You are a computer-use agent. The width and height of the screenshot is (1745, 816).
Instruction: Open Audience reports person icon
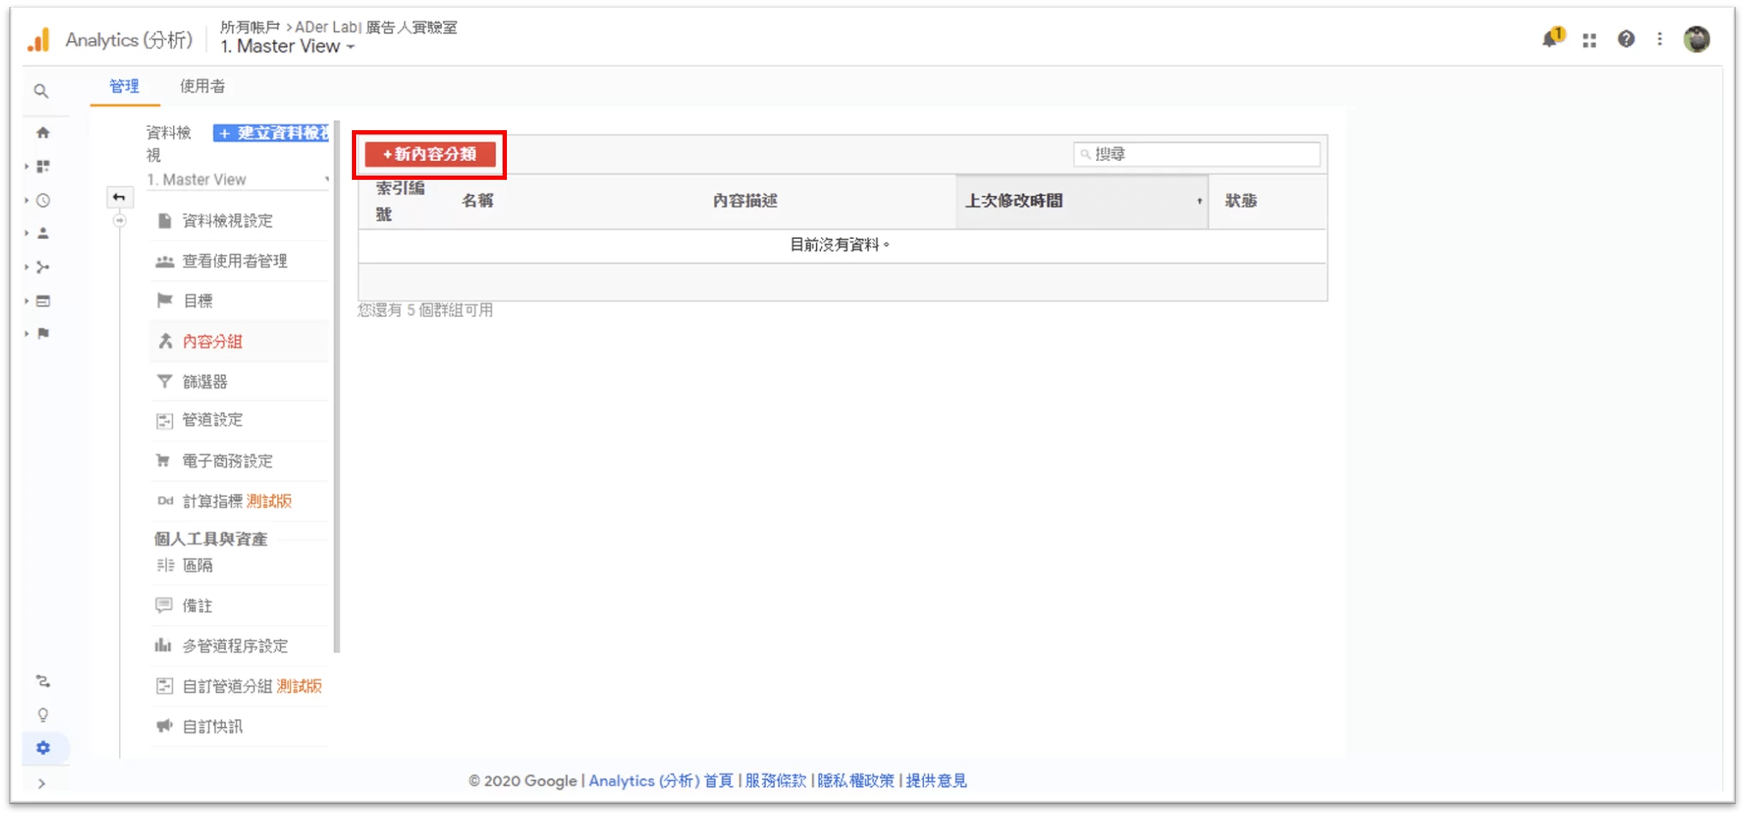coord(43,233)
